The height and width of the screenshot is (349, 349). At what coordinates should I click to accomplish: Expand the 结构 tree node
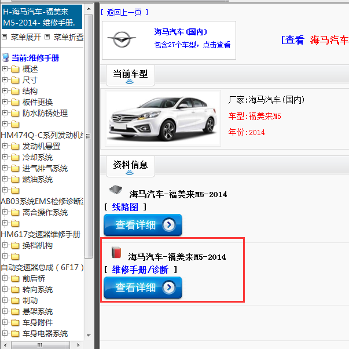5,91
